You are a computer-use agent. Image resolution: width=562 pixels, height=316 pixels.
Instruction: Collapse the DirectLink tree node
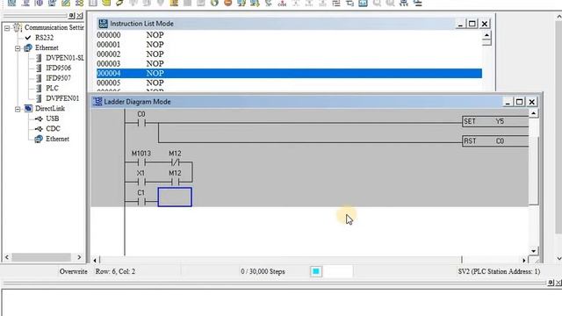[18, 109]
